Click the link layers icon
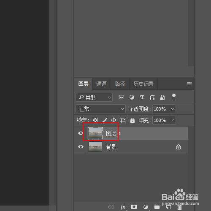The image size is (211, 211). [x=111, y=207]
